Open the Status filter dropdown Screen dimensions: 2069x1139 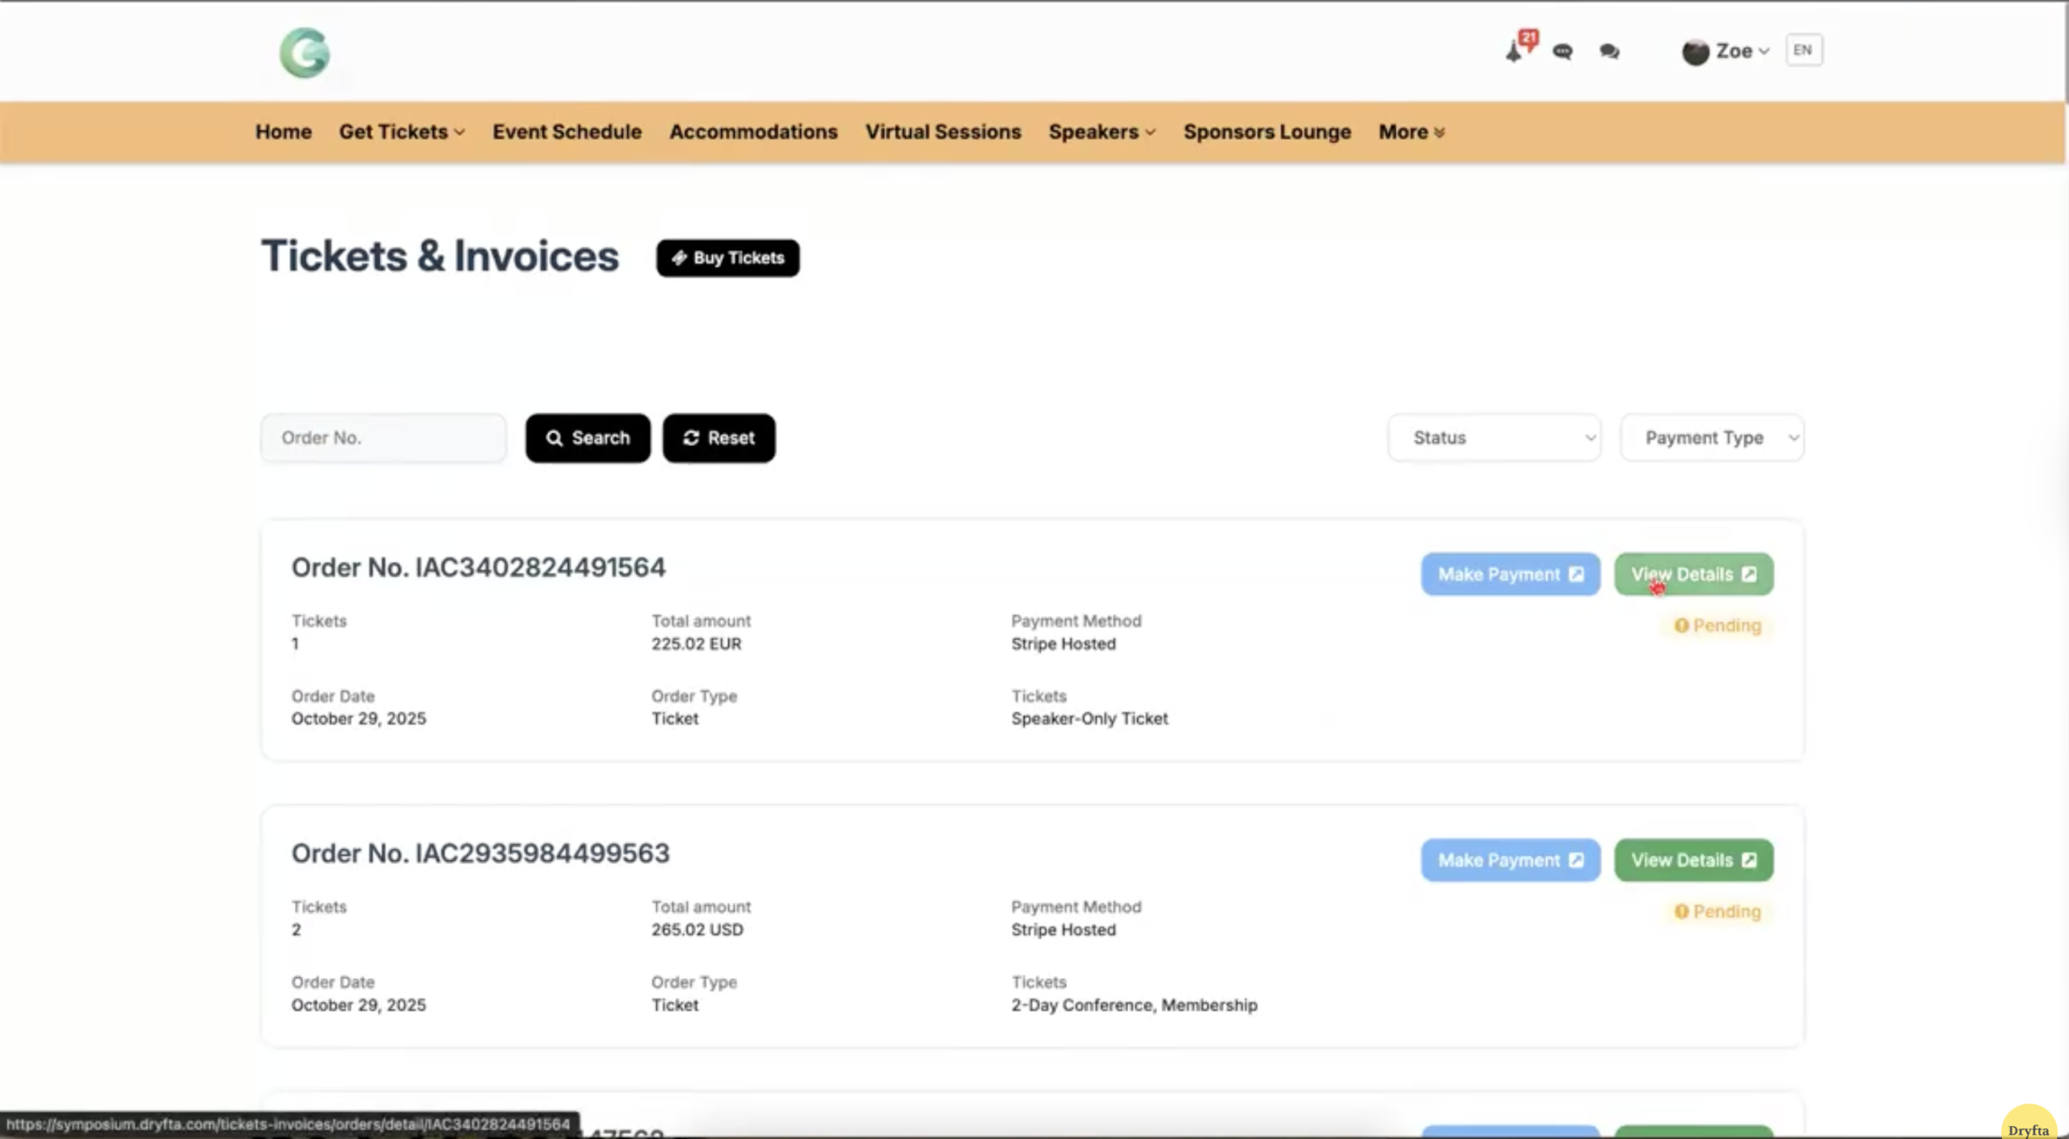pyautogui.click(x=1494, y=437)
